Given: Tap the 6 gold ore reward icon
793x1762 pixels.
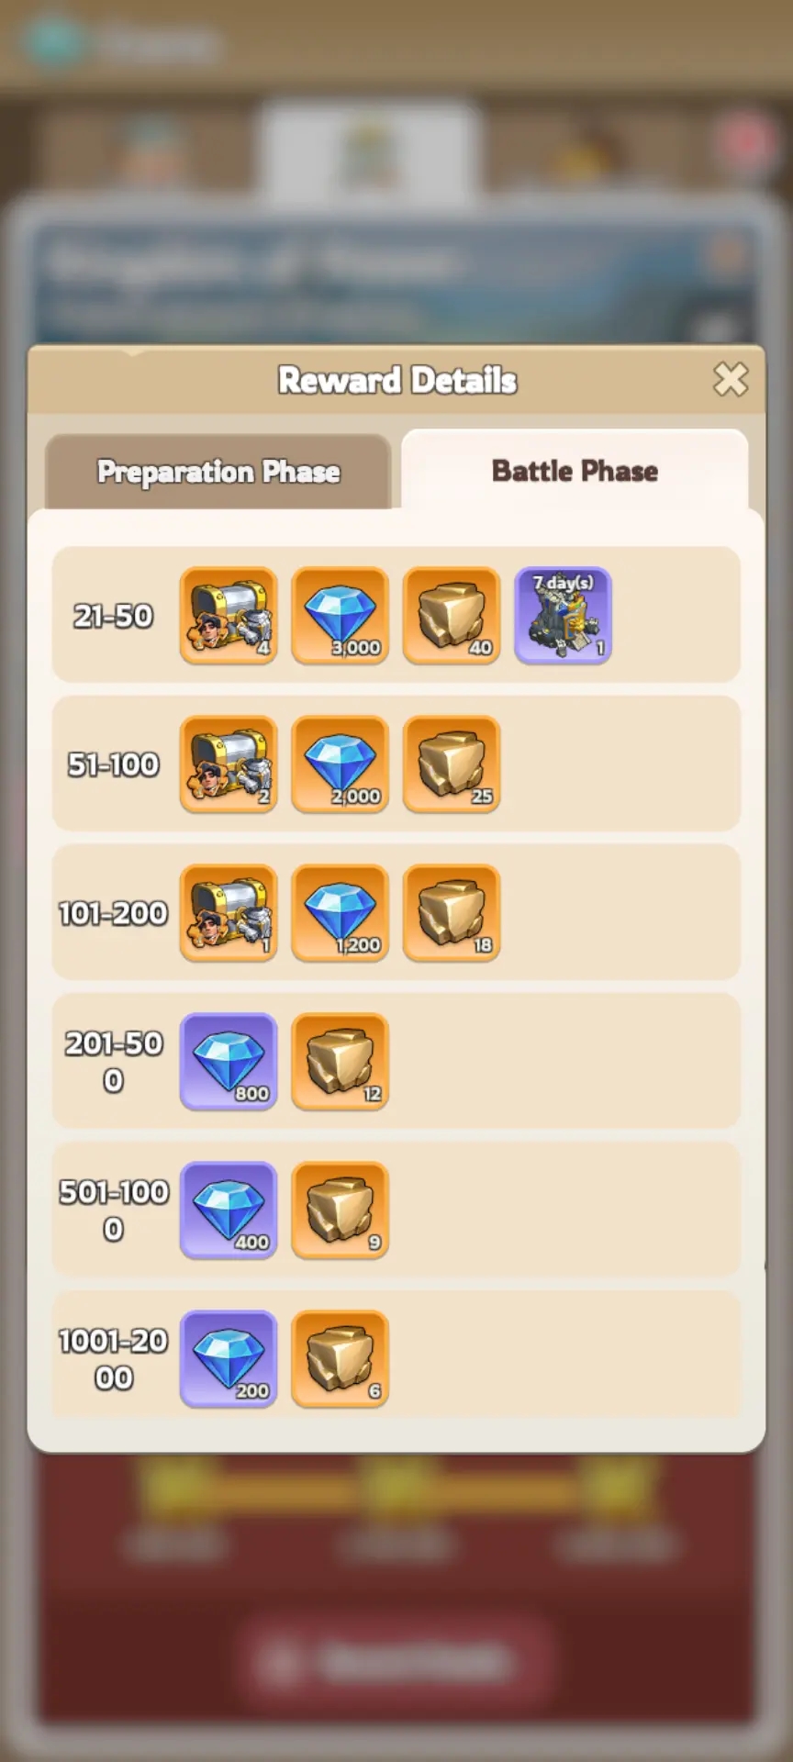Looking at the screenshot, I should [341, 1358].
